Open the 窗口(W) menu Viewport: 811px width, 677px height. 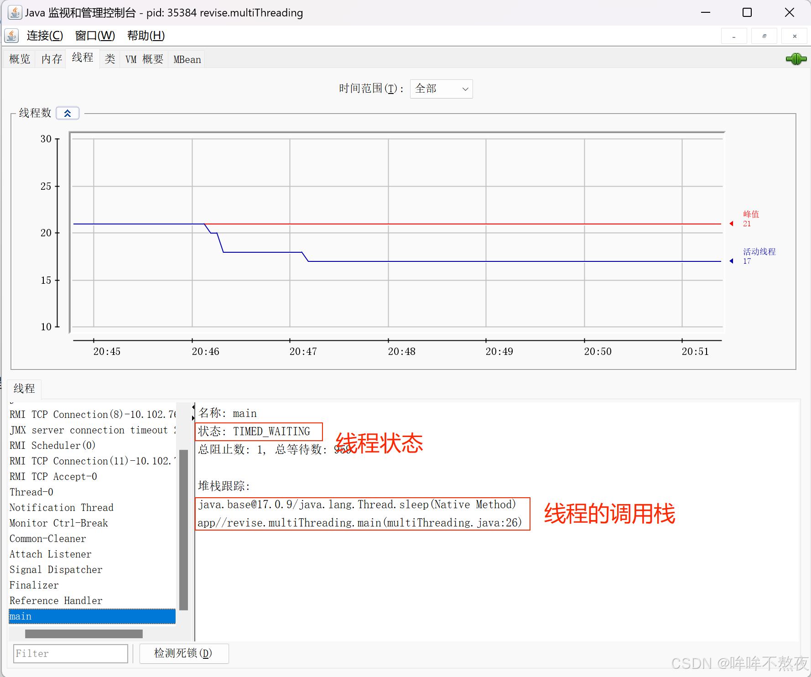tap(95, 36)
